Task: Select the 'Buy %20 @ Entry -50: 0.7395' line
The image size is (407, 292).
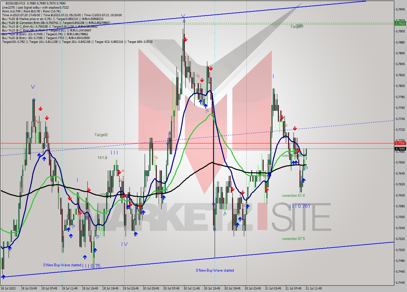Action: click(x=46, y=38)
